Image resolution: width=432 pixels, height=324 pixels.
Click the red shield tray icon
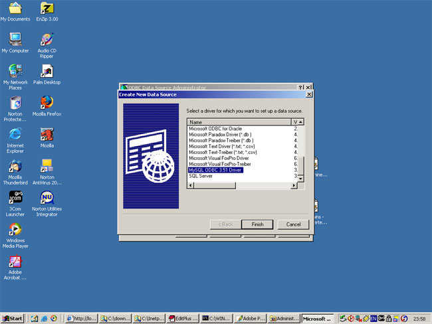[x=351, y=319]
